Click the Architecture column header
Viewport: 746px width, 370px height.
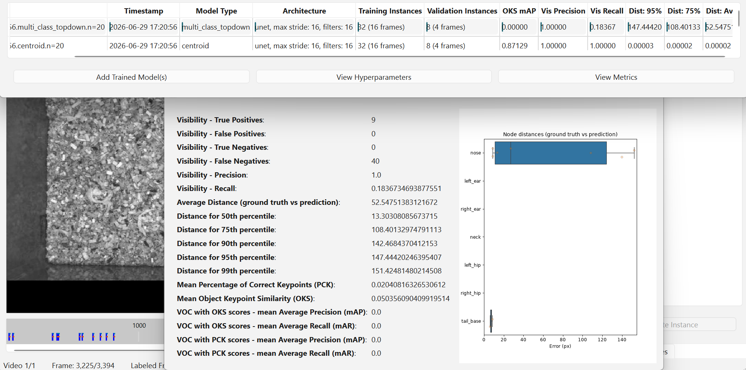pyautogui.click(x=304, y=11)
